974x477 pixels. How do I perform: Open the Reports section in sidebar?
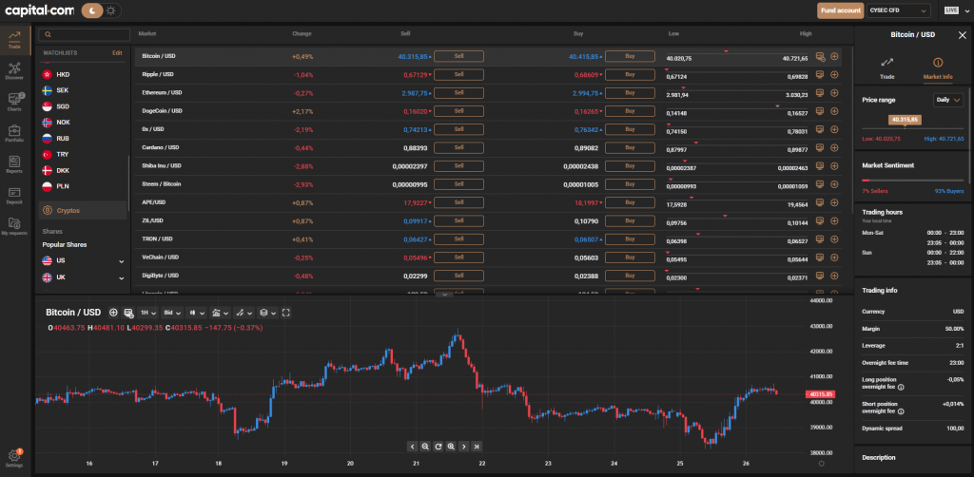(x=14, y=164)
